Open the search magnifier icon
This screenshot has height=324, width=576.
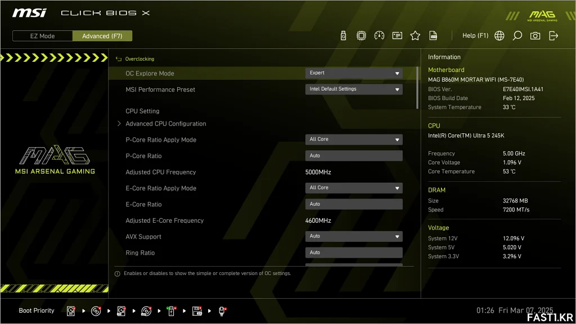[x=517, y=35]
